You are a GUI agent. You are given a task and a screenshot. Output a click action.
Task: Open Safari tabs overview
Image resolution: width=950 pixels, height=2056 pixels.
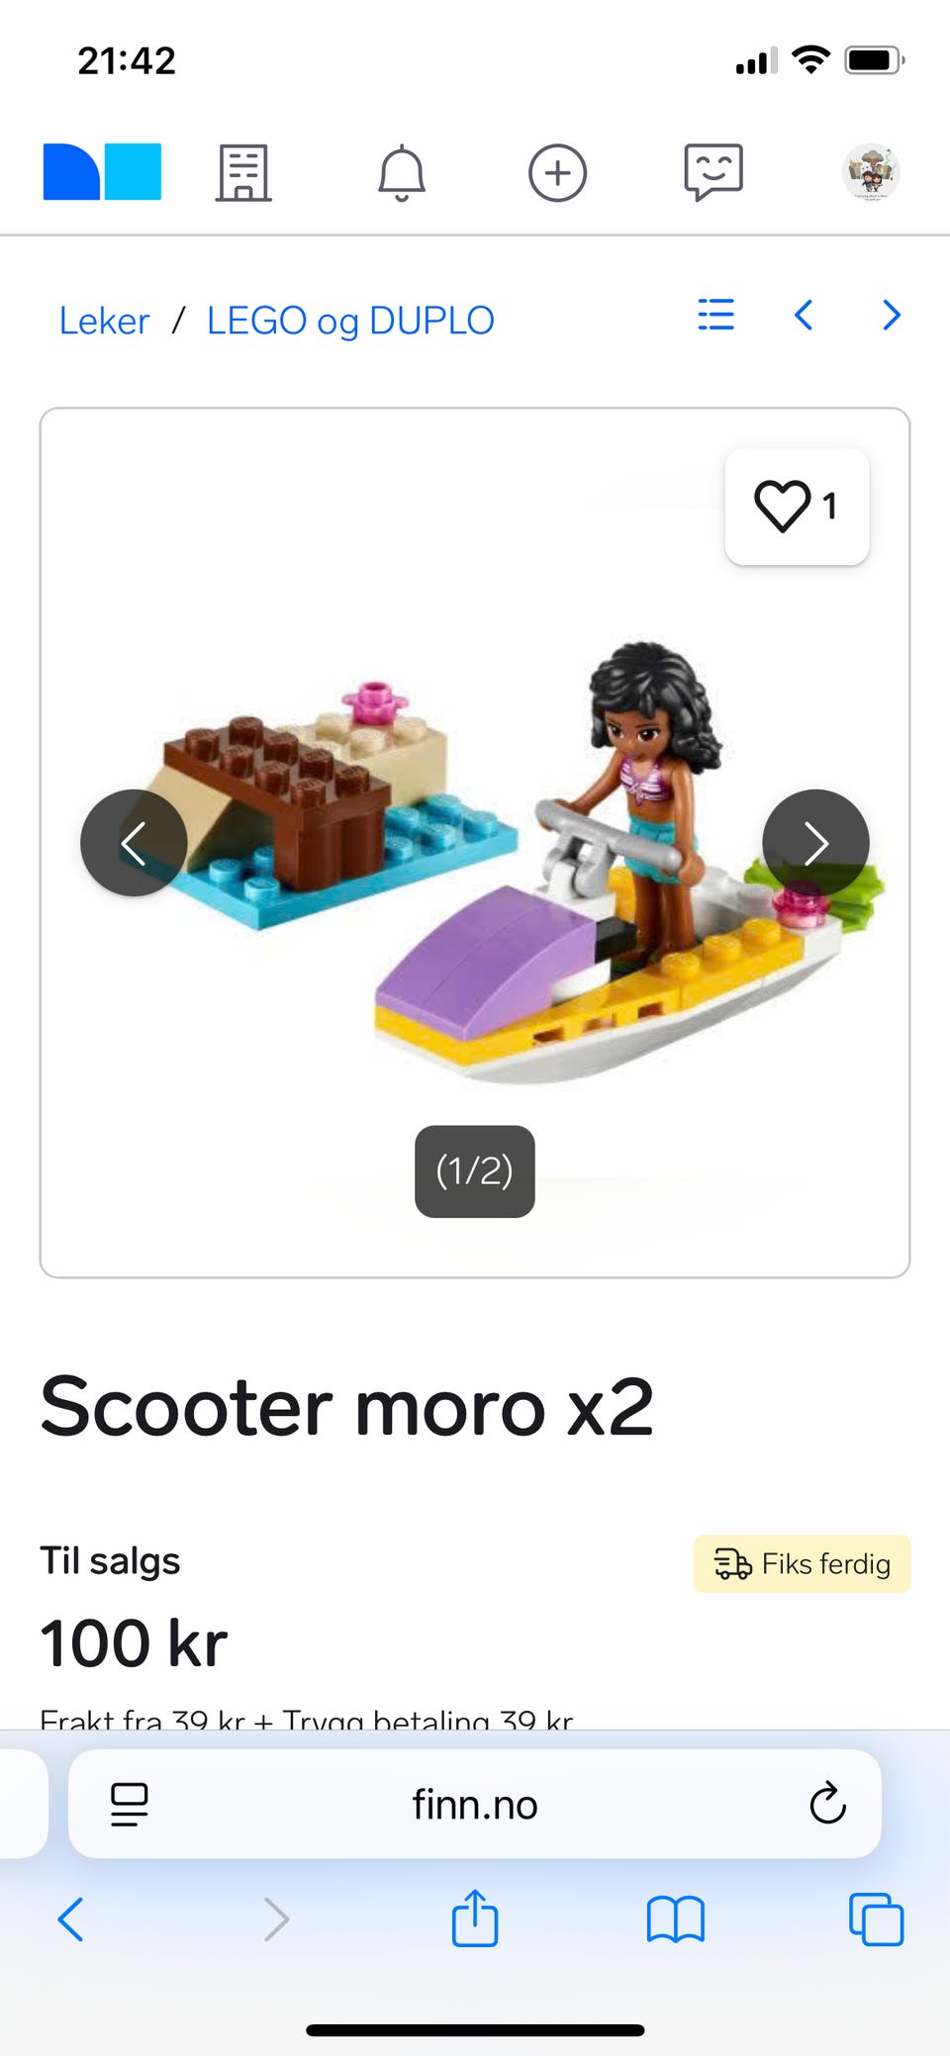point(876,1919)
